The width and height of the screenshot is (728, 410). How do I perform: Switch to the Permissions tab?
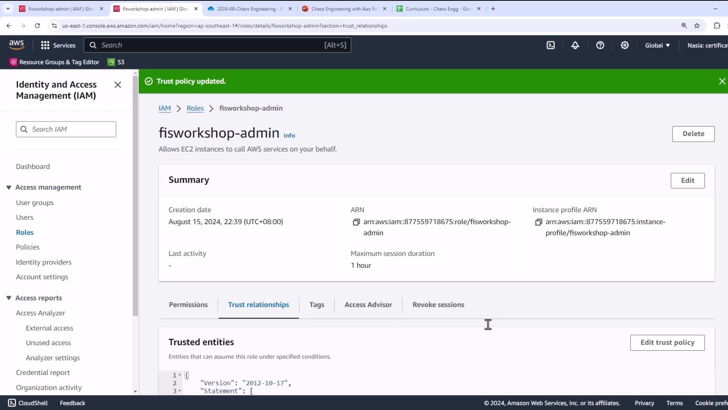188,304
